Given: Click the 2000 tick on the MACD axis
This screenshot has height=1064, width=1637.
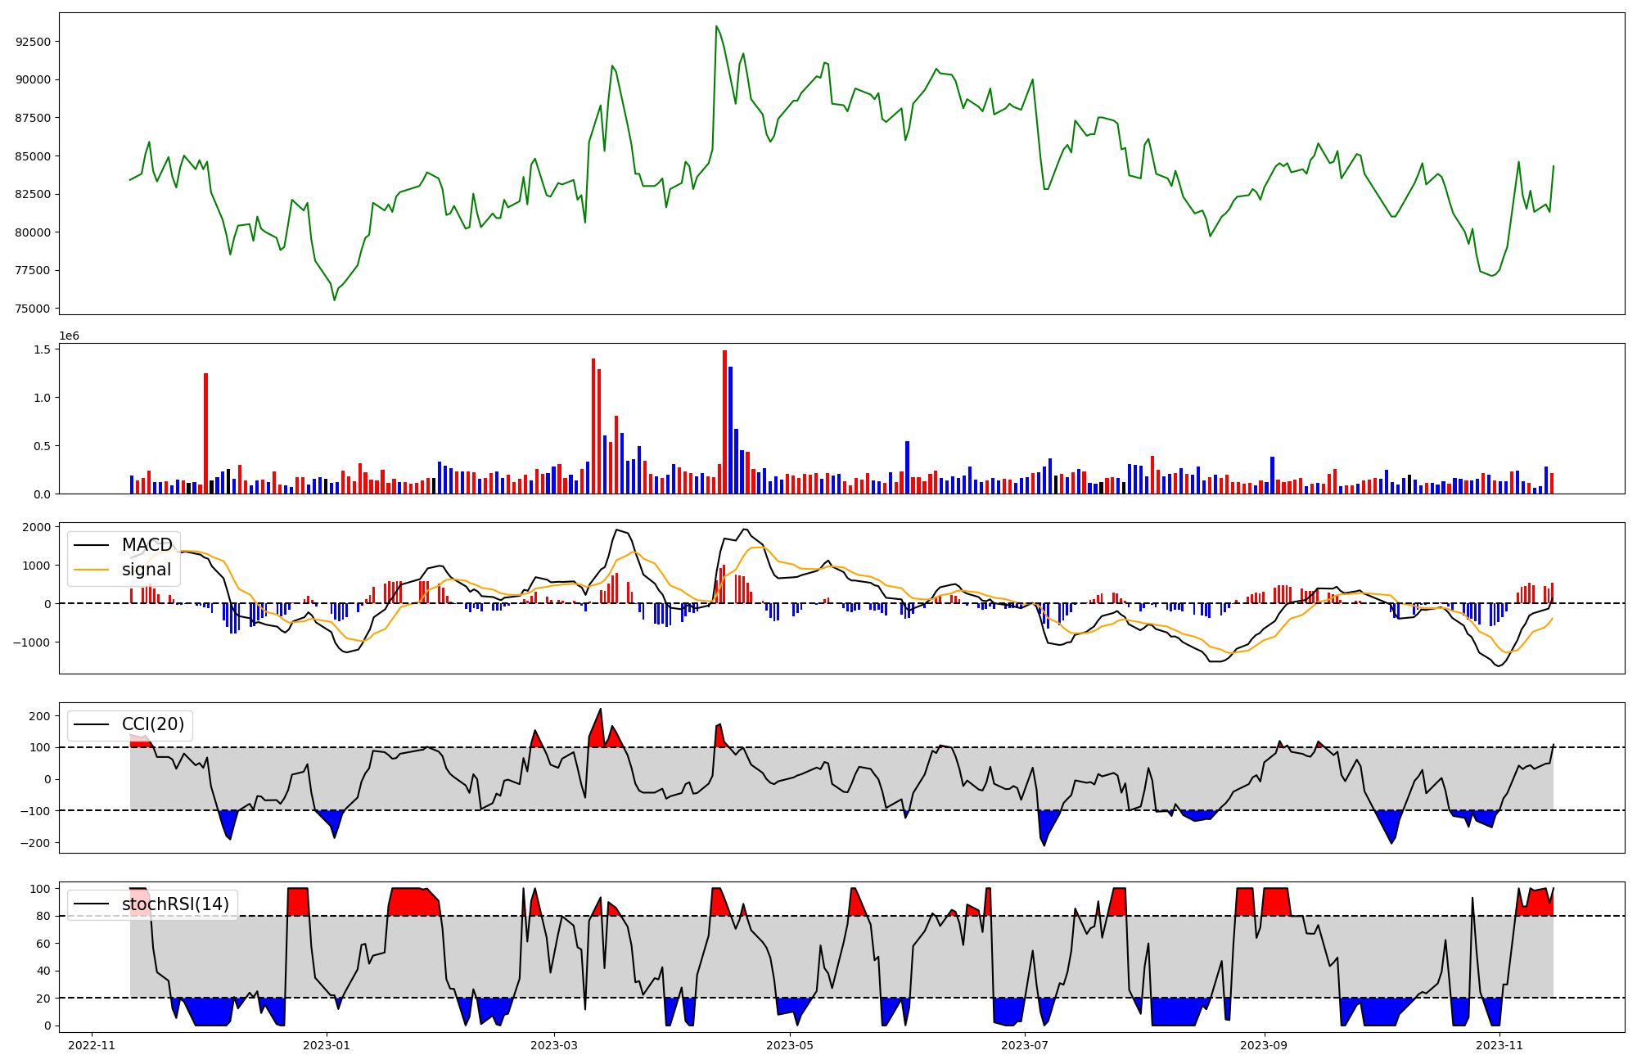Looking at the screenshot, I should (x=36, y=527).
